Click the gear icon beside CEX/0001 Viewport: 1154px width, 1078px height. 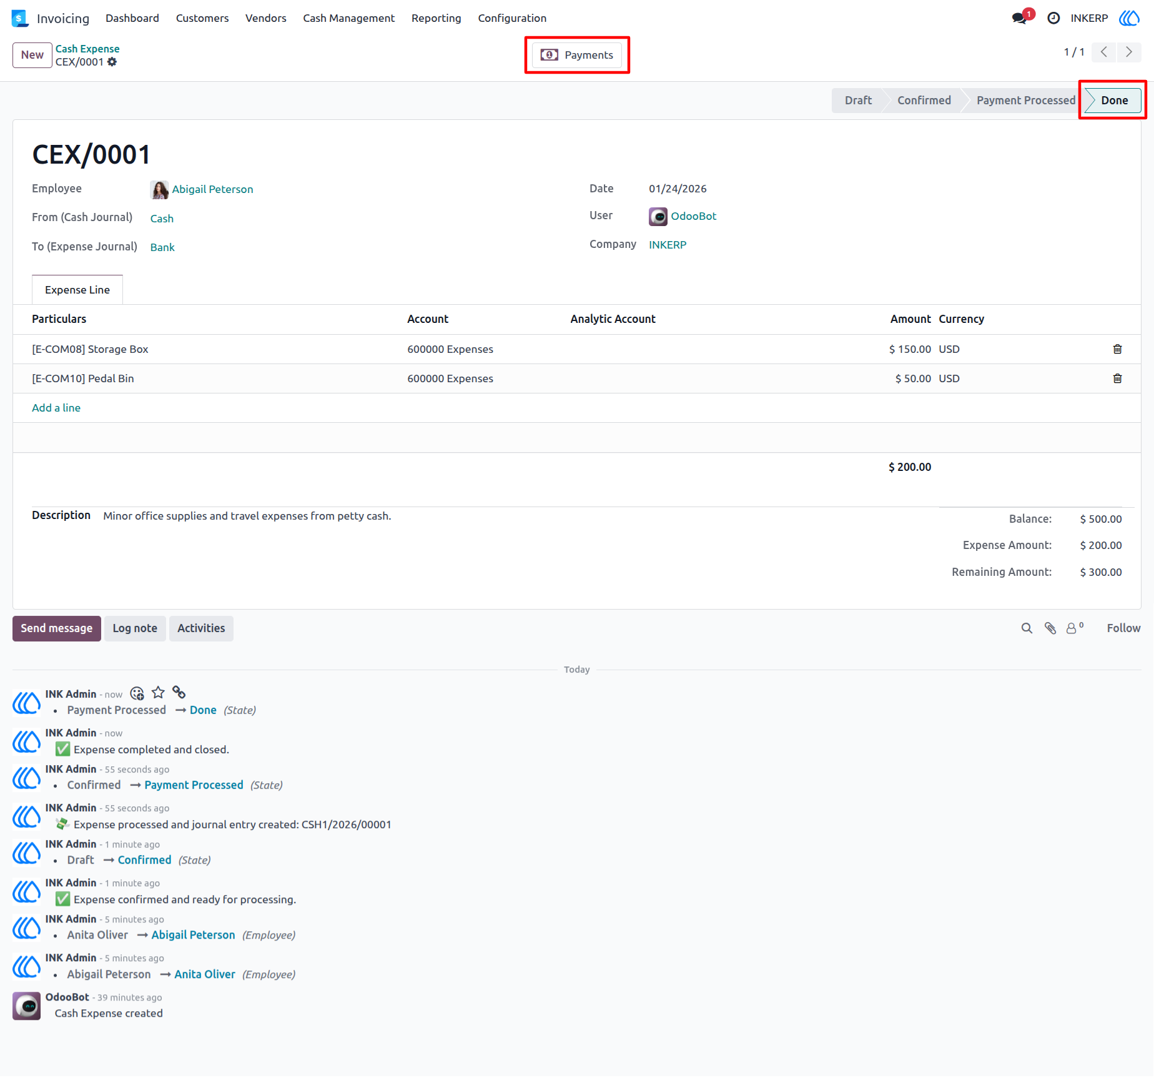click(x=112, y=62)
